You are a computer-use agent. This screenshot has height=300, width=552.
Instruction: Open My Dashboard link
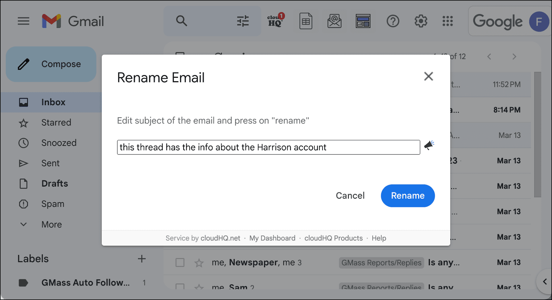click(272, 238)
